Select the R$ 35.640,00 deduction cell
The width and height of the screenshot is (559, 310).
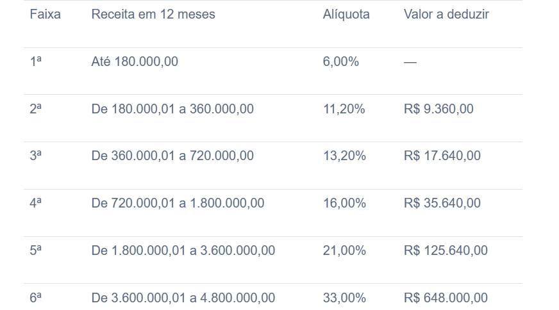pyautogui.click(x=442, y=203)
